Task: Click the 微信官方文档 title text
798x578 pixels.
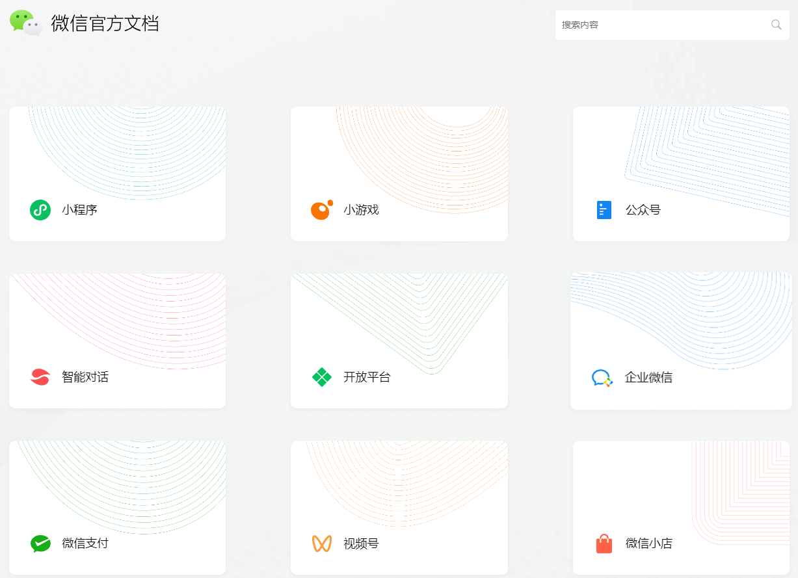Action: click(x=105, y=23)
